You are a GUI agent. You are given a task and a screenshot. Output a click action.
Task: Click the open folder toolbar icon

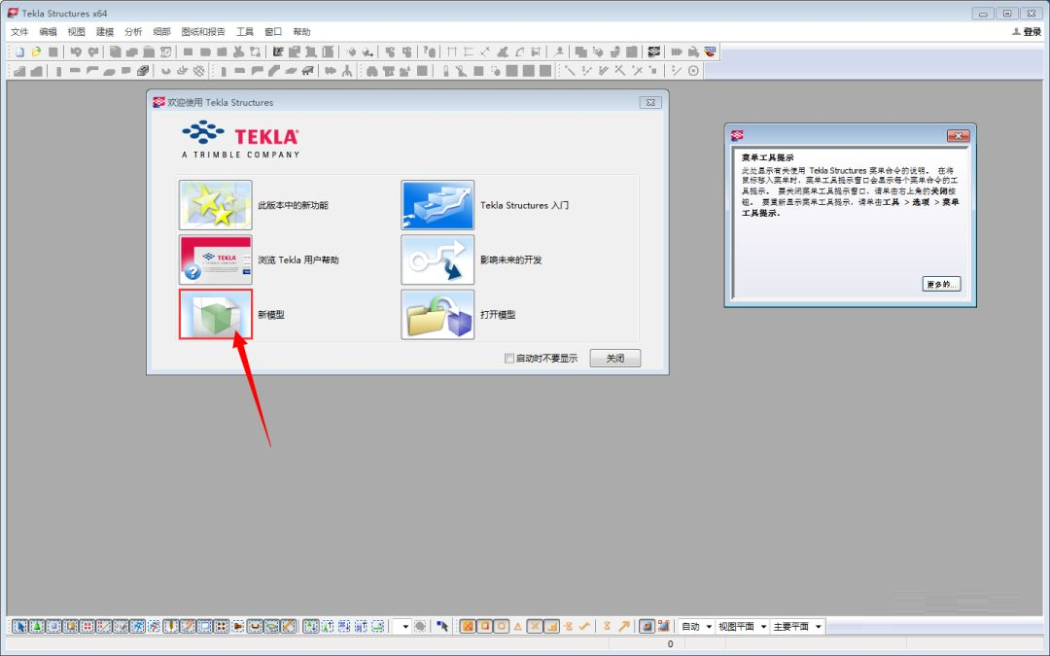point(36,52)
